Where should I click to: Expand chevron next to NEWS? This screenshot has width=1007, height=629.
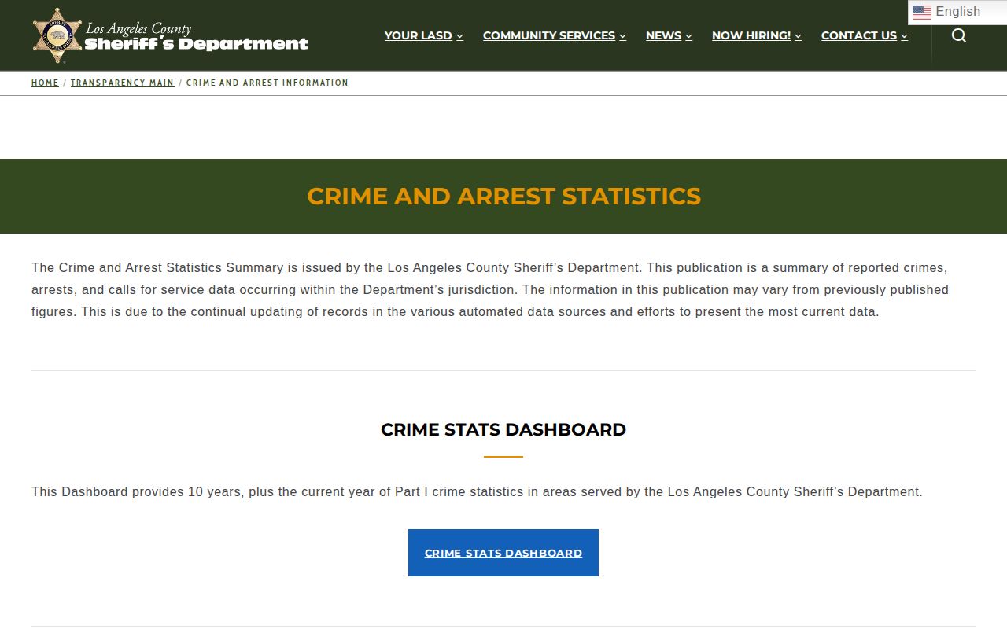(688, 36)
